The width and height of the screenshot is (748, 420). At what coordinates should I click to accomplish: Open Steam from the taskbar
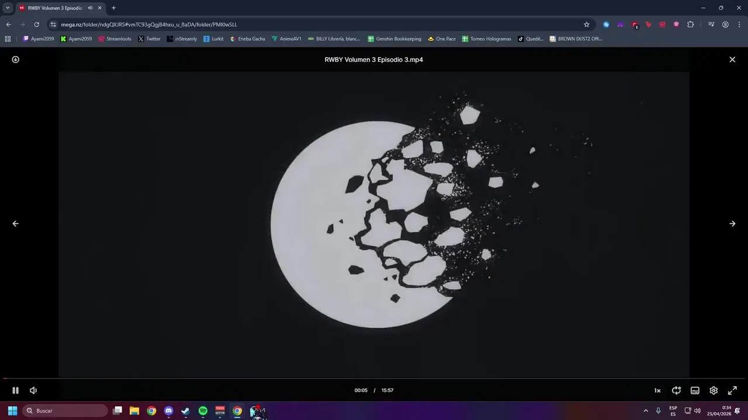tap(186, 411)
